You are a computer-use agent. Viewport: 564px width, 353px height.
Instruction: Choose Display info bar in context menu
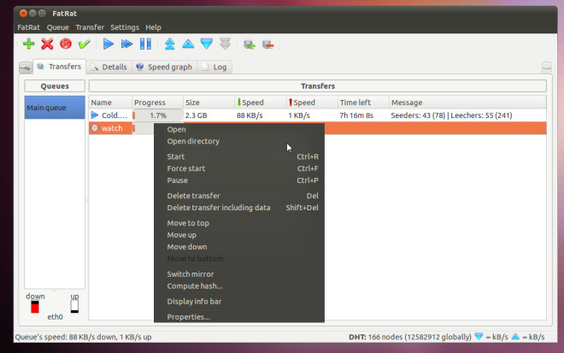(x=239, y=302)
